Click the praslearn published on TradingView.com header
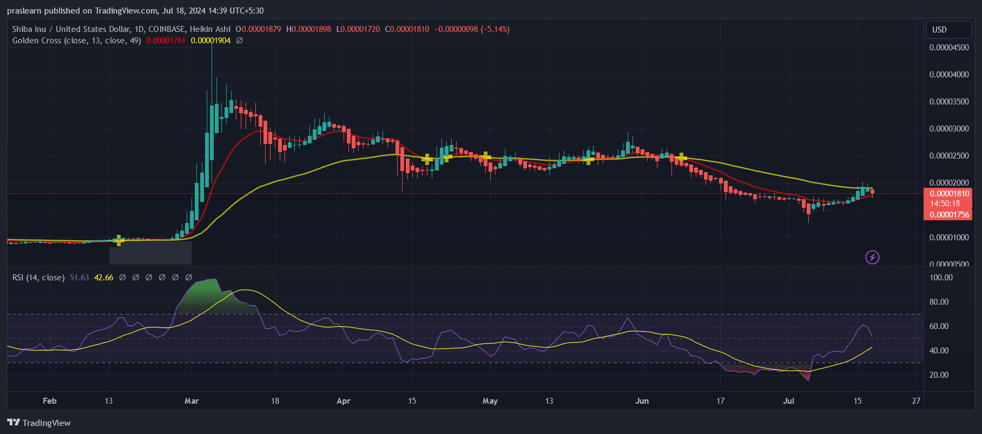The width and height of the screenshot is (982, 434). (x=135, y=11)
